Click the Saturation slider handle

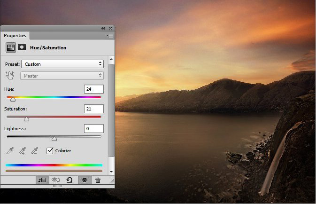[27, 119]
